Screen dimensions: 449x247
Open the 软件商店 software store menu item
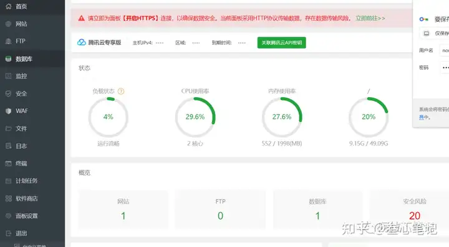[32, 198]
